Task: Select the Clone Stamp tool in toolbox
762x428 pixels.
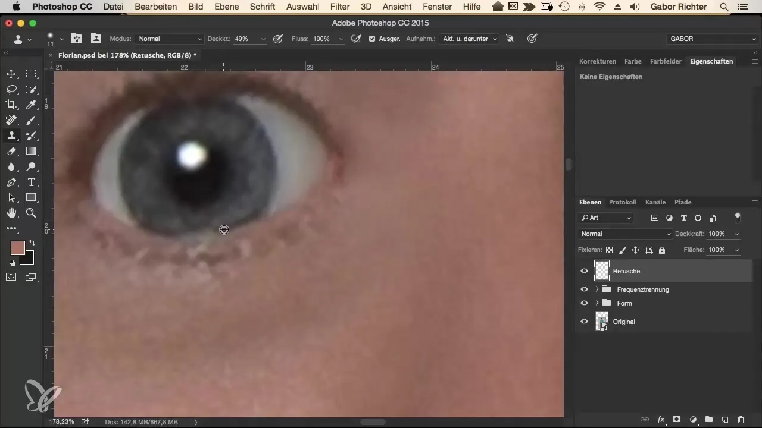Action: pyautogui.click(x=11, y=136)
